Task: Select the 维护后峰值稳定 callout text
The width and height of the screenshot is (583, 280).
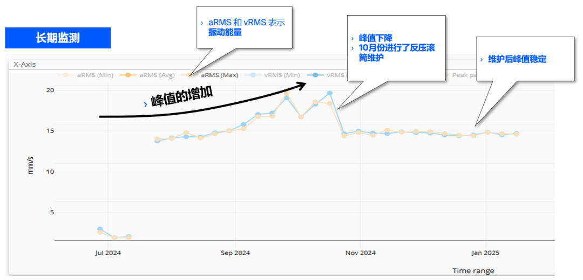Action: point(517,59)
